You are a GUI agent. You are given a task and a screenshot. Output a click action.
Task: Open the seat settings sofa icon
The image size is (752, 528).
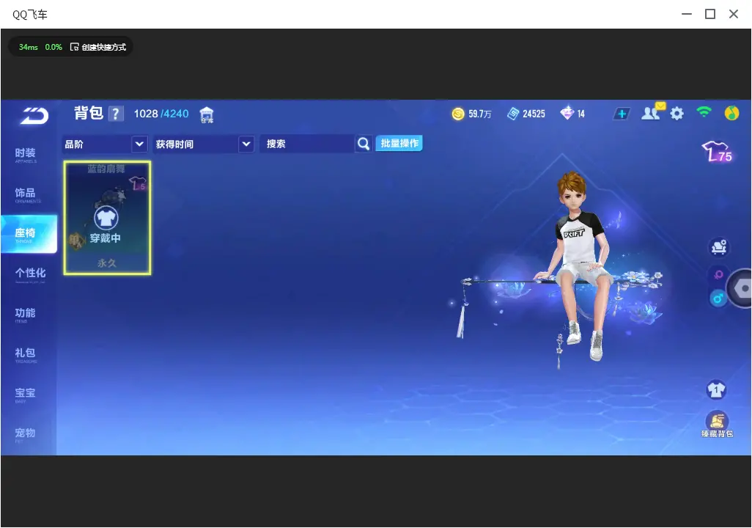point(718,247)
